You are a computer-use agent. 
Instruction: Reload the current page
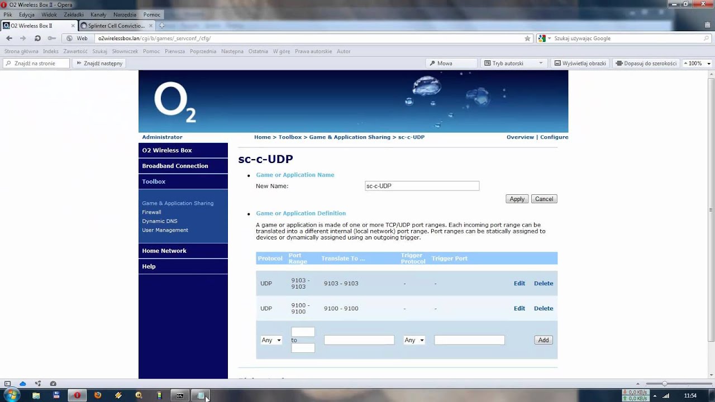[37, 39]
